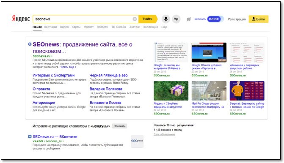Click the Ашманов и партнеры запустили рейтинг headline
This screenshot has width=284, height=163.
pyautogui.click(x=244, y=67)
